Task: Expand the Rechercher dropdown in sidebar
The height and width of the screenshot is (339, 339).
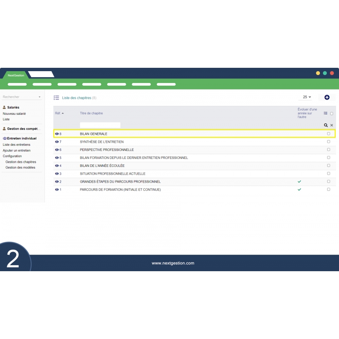Action: (x=39, y=97)
